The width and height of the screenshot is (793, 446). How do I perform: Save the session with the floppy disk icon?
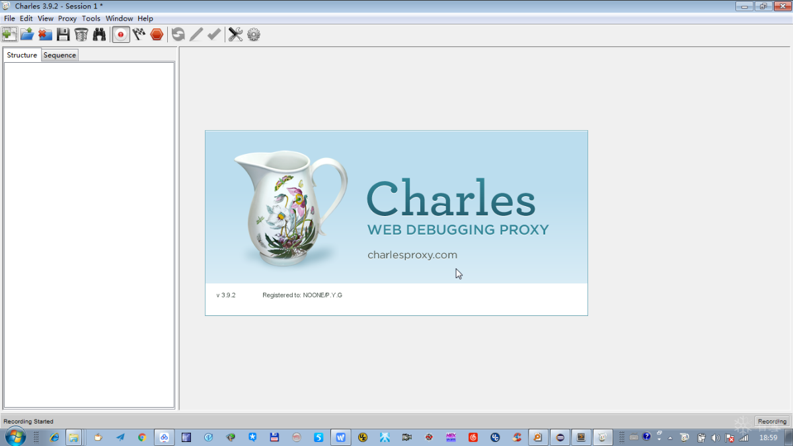[63, 34]
